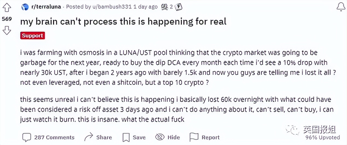Image resolution: width=347 pixels, height=145 pixels.
Task: Click the speech bubble comments icon
Action: coord(27,137)
